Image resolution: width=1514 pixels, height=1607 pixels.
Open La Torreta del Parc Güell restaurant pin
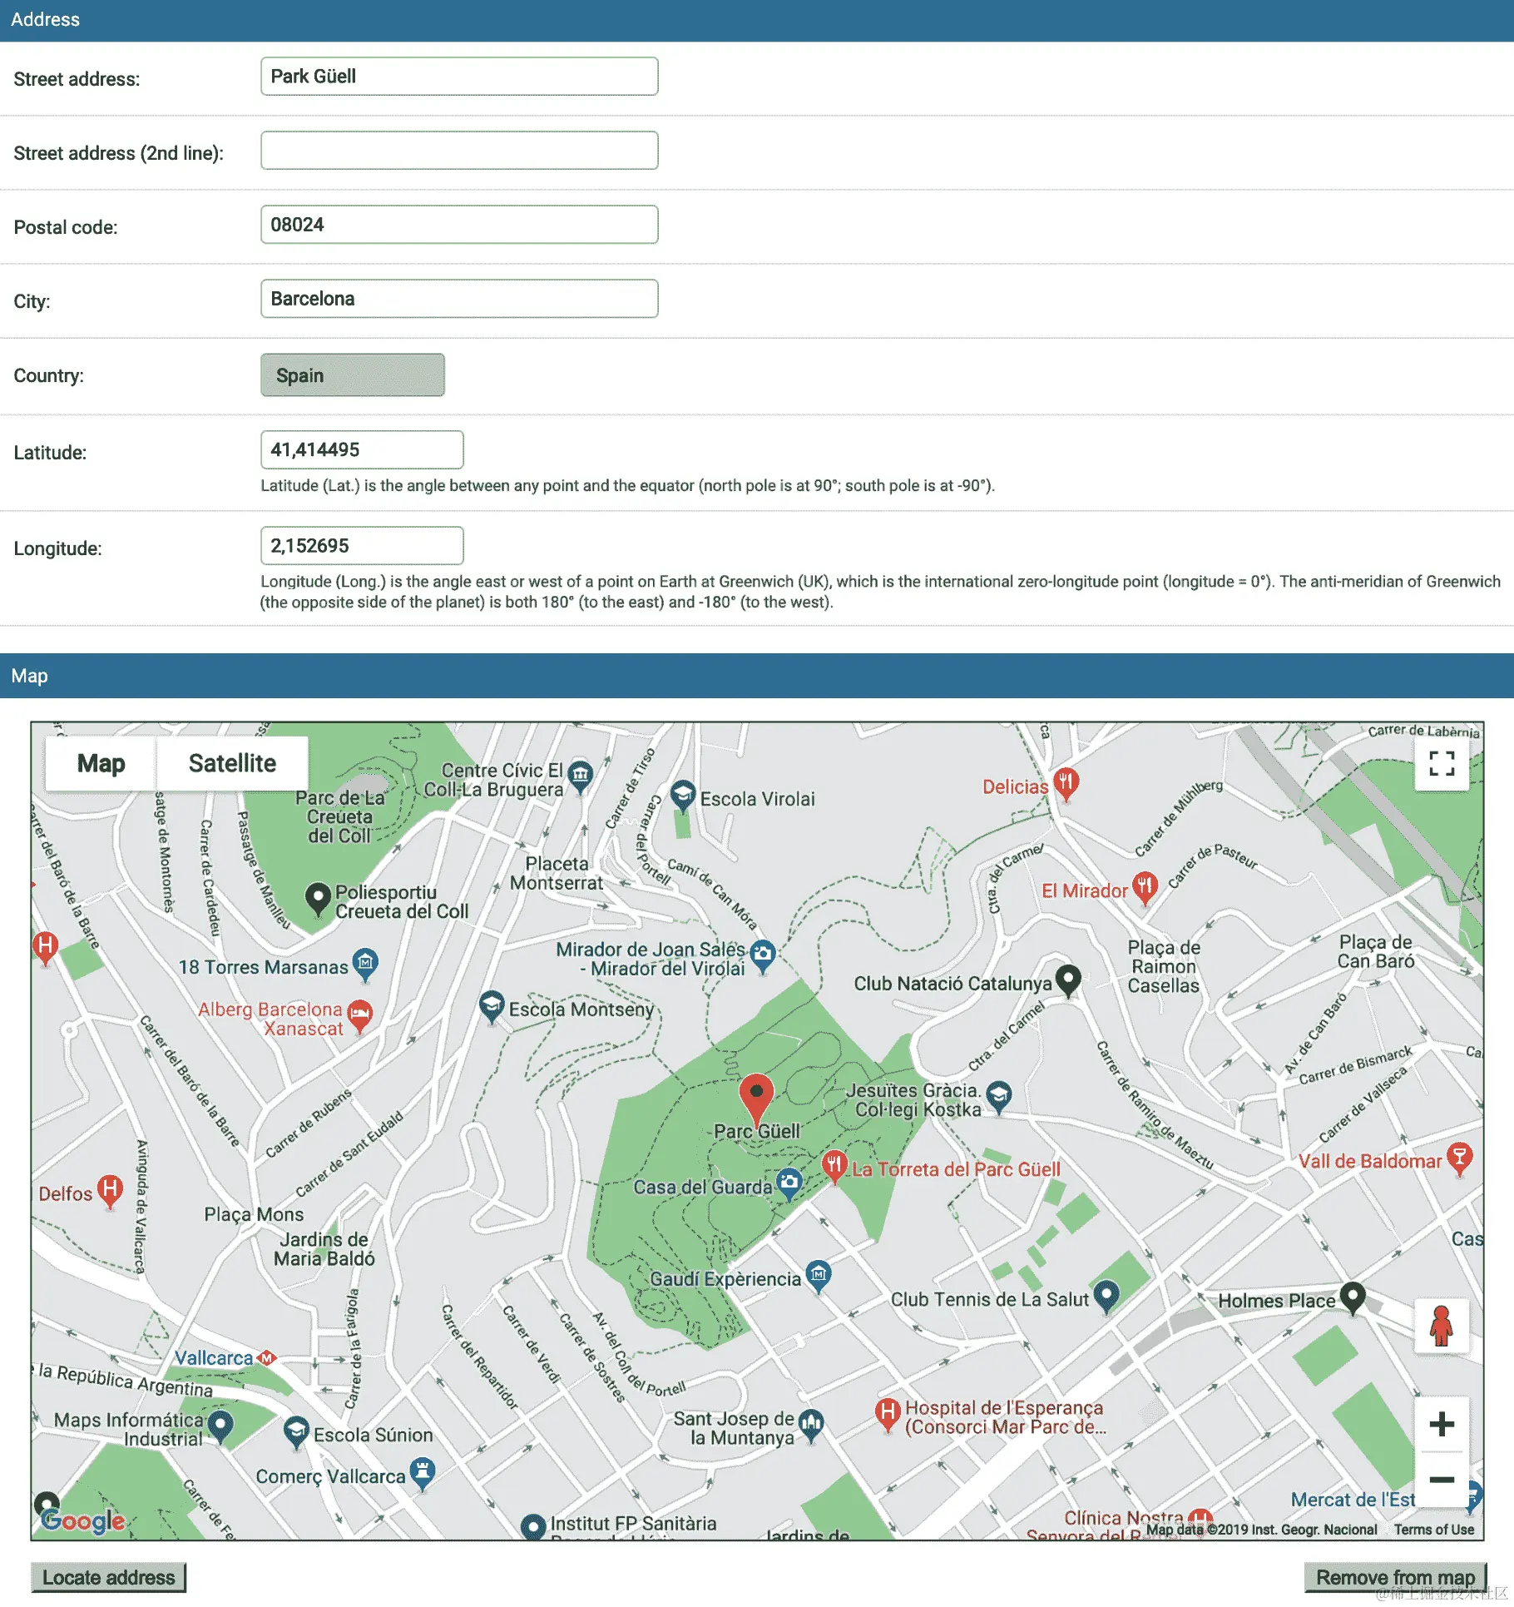tap(834, 1165)
